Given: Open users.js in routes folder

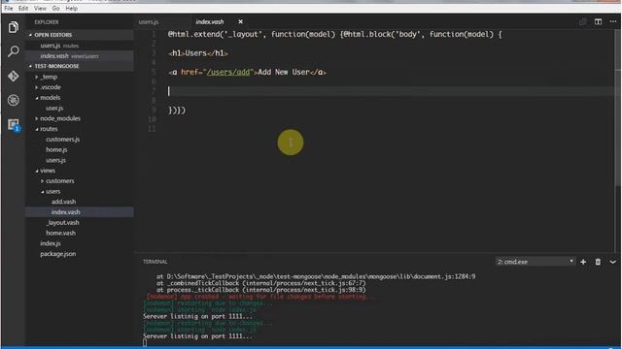Looking at the screenshot, I should pyautogui.click(x=55, y=160).
